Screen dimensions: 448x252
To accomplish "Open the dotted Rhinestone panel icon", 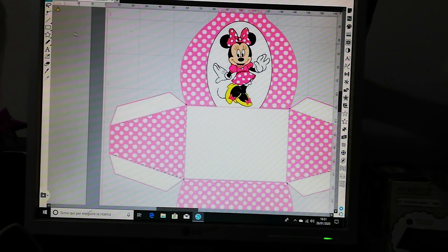I will point(345,114).
